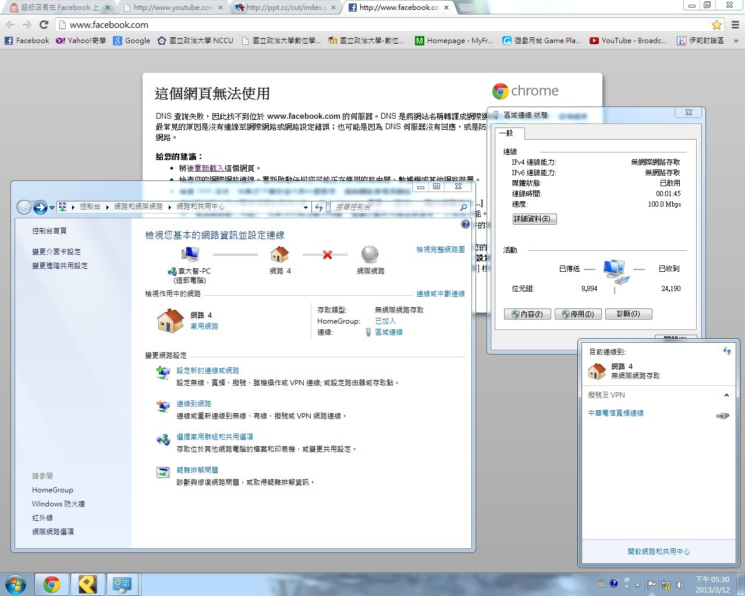This screenshot has width=745, height=596.
Task: Click 變更進階共用設定 in the sidebar
Action: tap(60, 266)
